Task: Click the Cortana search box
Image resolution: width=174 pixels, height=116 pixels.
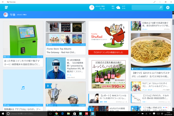Action: click(27, 114)
